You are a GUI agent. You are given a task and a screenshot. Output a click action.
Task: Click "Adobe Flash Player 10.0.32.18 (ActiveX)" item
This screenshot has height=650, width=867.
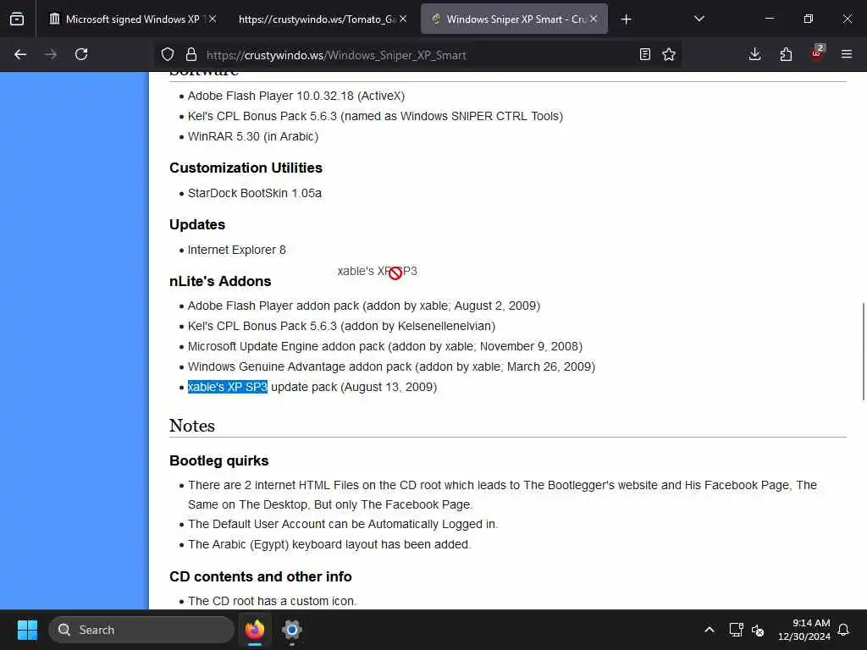295,96
